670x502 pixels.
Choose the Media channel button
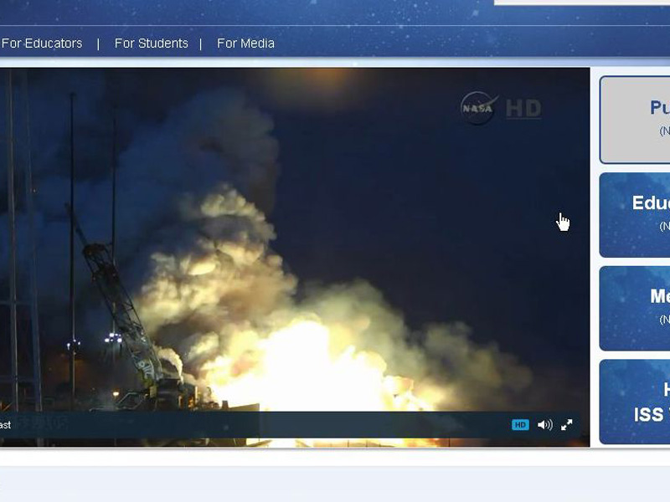[636, 308]
